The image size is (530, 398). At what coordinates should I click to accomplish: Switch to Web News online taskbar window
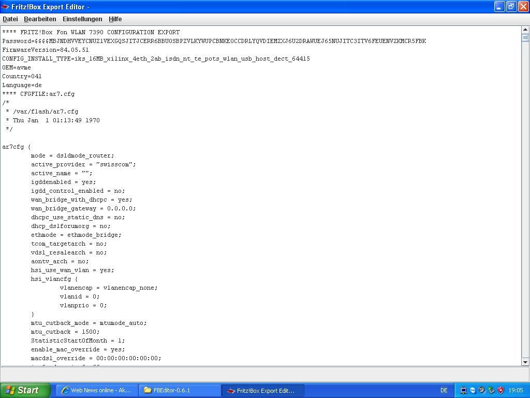(x=97, y=390)
